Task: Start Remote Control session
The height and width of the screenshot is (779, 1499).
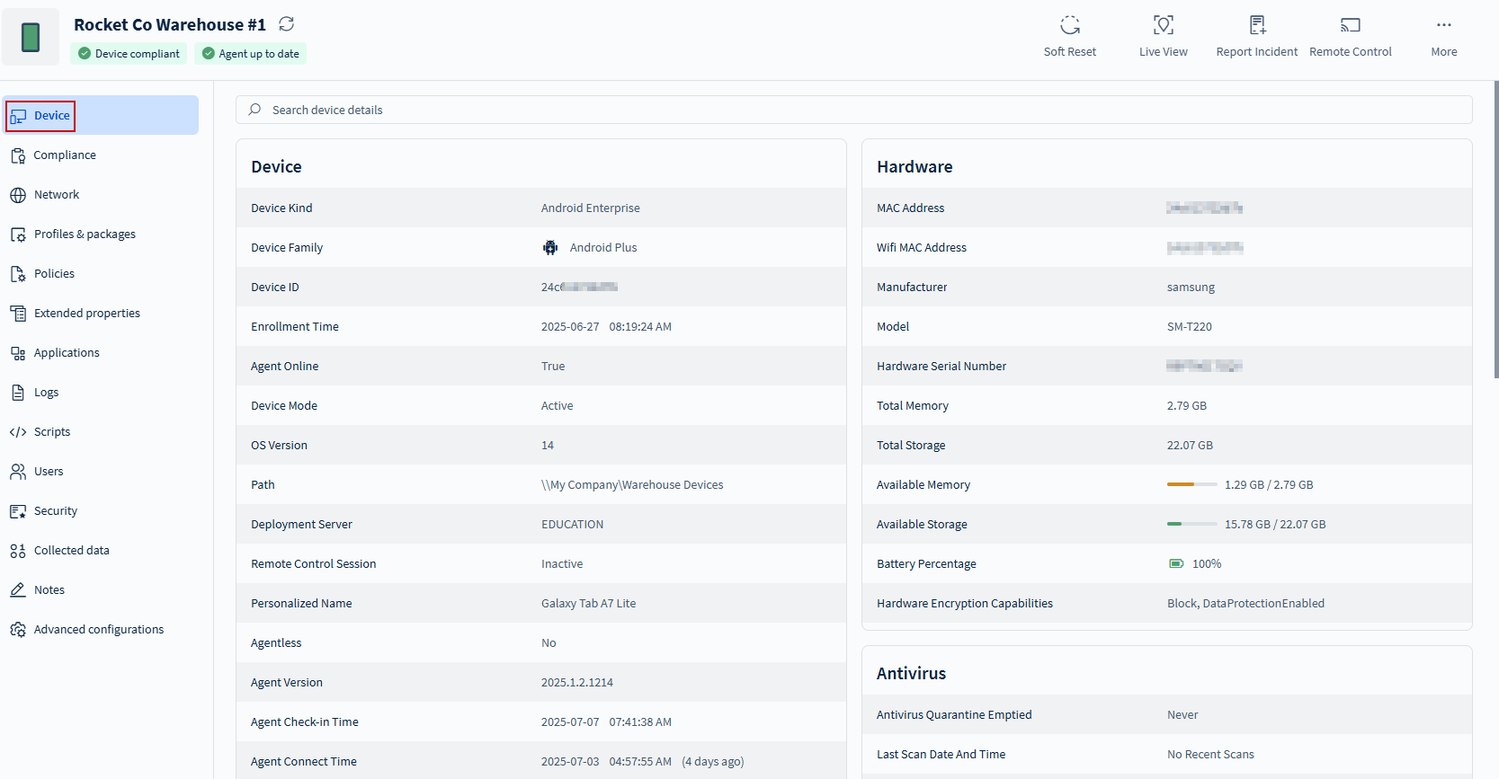Action: pyautogui.click(x=1350, y=25)
